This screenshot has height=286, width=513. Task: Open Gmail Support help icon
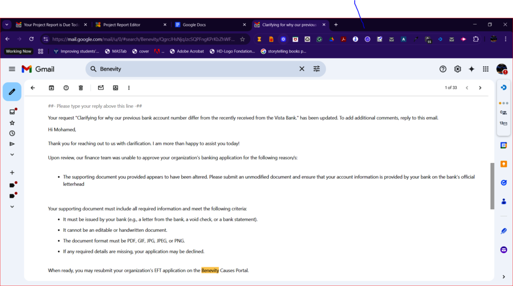coord(443,69)
